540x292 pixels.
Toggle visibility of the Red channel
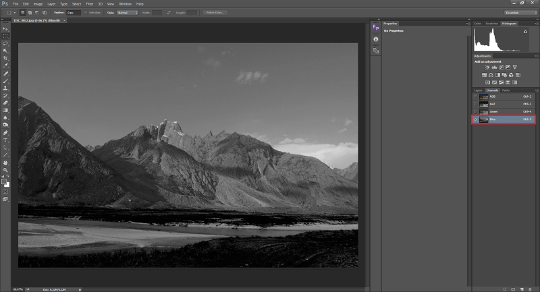(x=475, y=104)
